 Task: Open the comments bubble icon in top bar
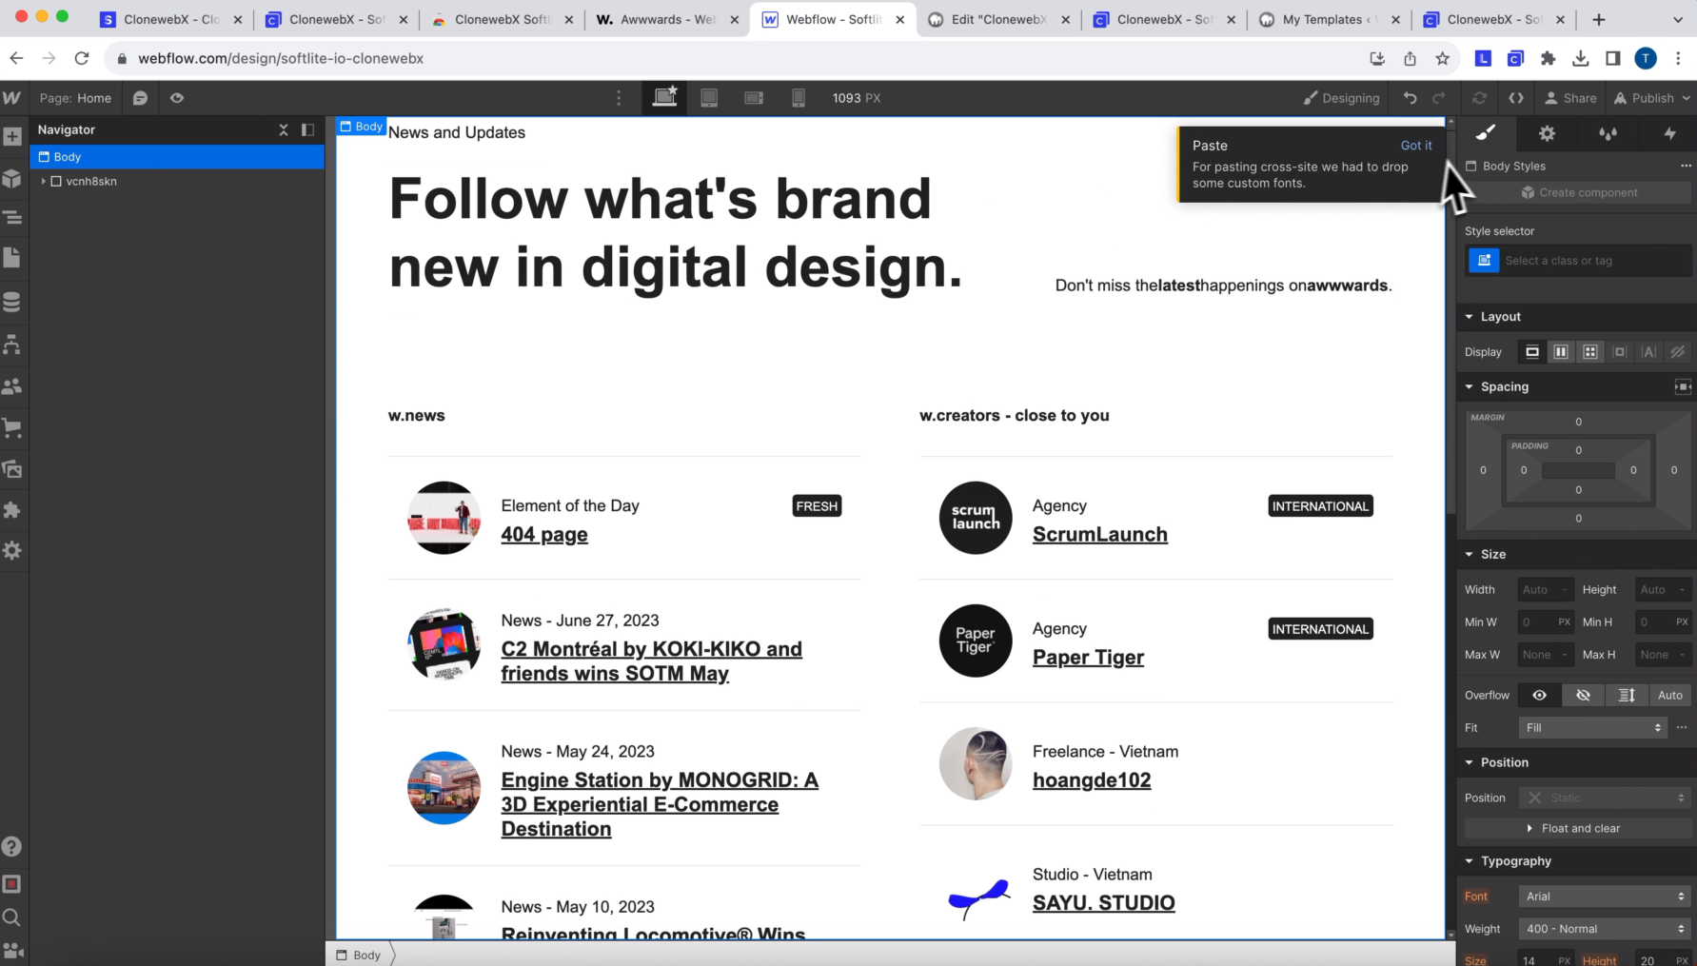(140, 98)
